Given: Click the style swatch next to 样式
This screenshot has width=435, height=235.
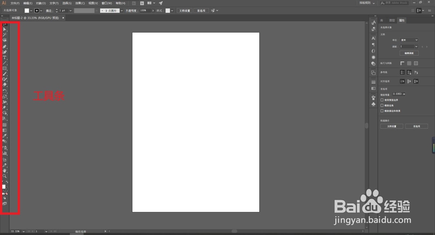Looking at the screenshot, I should click(x=168, y=10).
